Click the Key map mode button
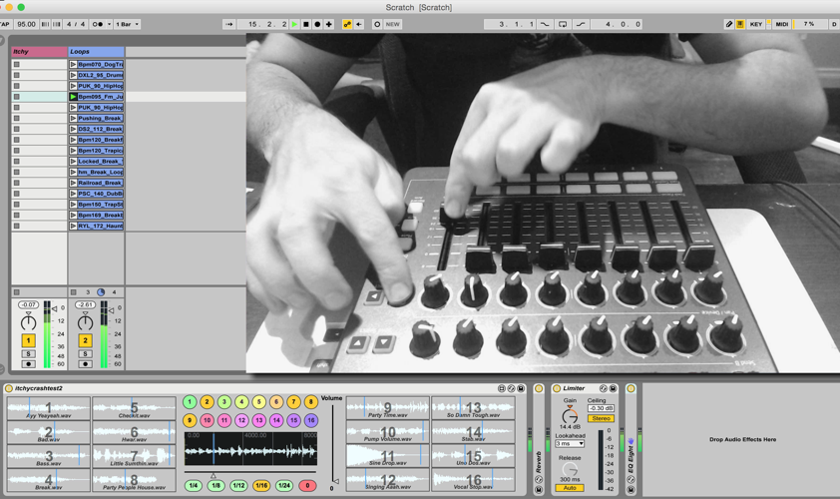This screenshot has width=840, height=499. pos(755,24)
